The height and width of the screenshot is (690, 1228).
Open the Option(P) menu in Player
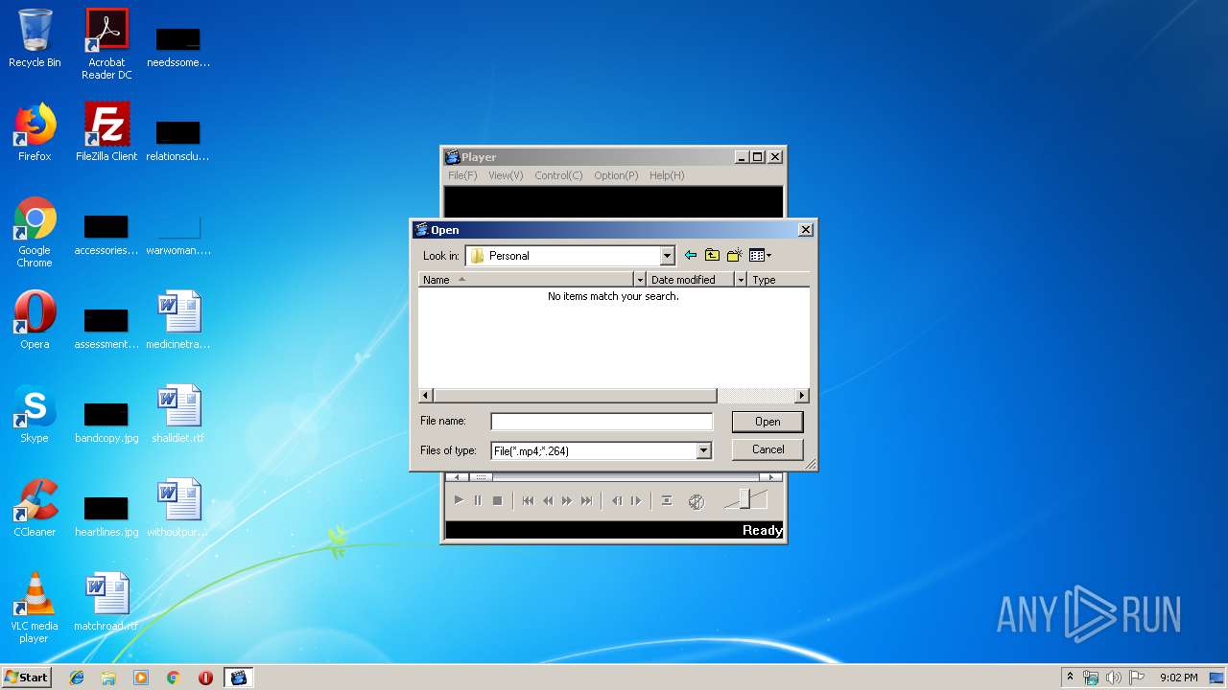pos(616,175)
